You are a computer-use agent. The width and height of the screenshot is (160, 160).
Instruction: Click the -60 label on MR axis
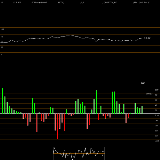point(156,131)
